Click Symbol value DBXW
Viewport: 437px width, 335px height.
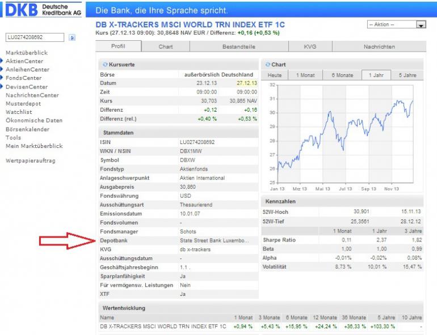[x=187, y=160]
